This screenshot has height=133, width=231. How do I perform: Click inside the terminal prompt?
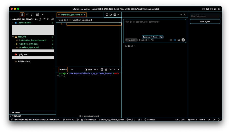[x=64, y=76]
